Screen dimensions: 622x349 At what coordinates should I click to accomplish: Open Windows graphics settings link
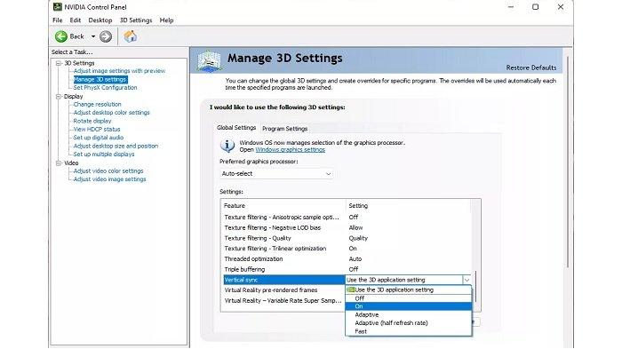point(290,150)
